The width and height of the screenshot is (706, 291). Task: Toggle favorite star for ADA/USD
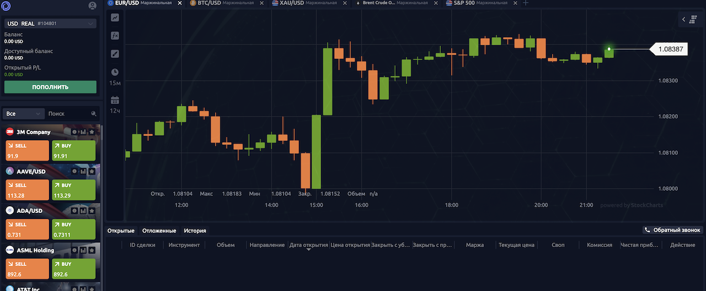[x=92, y=211]
